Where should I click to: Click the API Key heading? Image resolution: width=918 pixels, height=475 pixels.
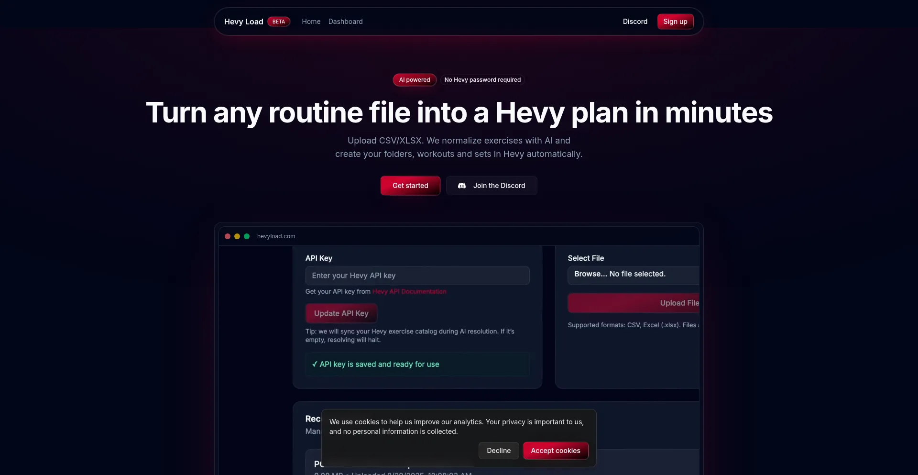click(319, 258)
